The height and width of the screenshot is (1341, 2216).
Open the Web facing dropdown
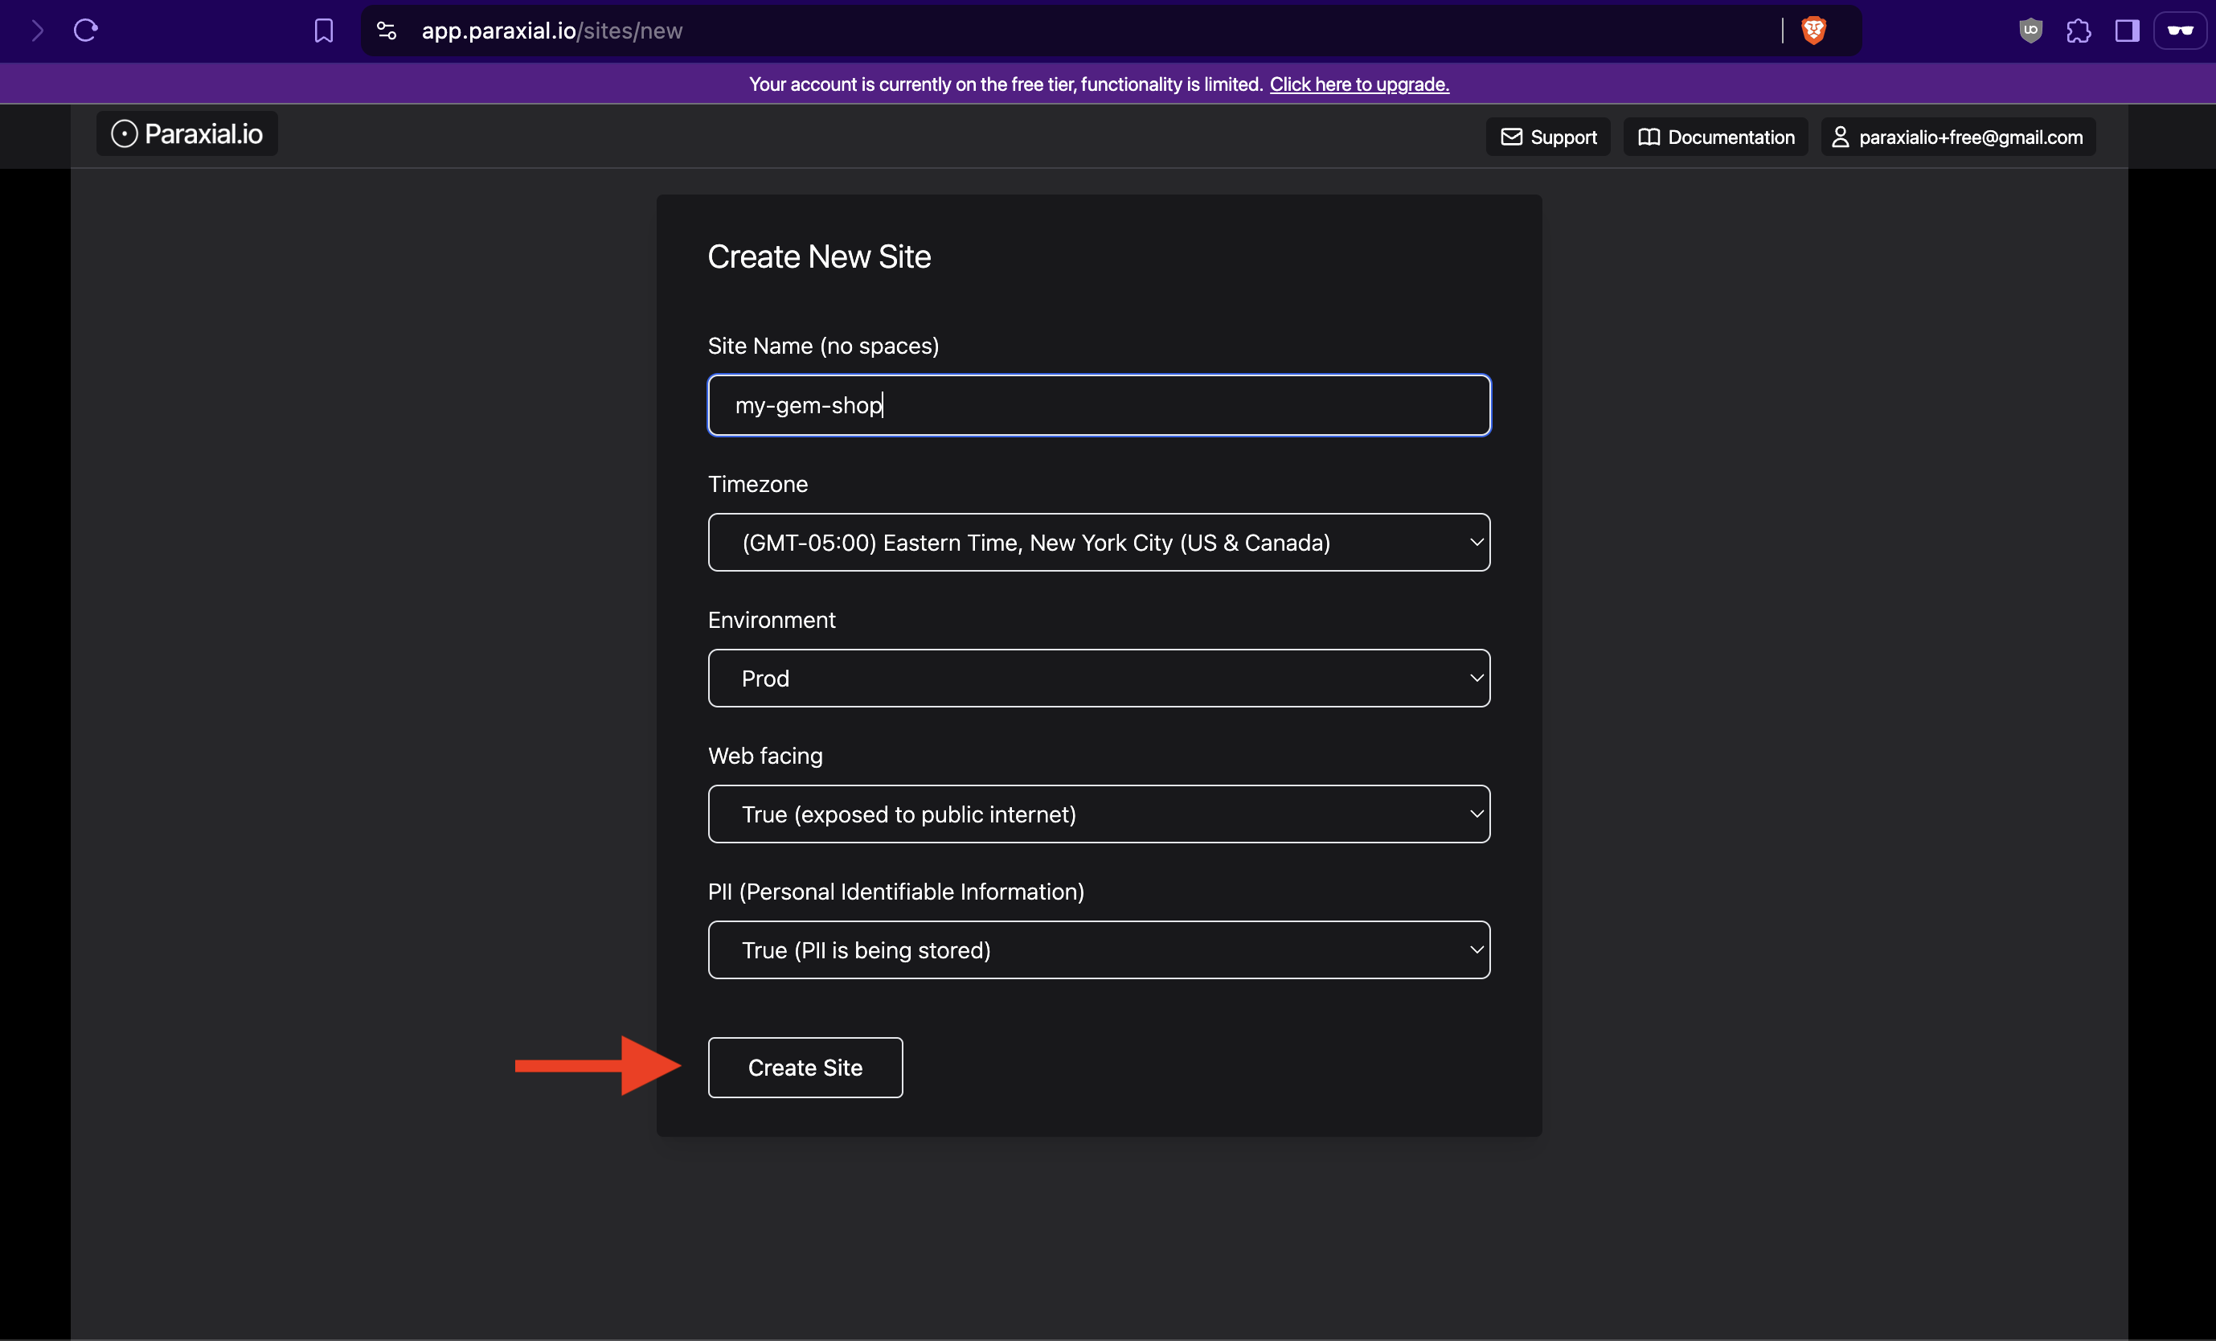tap(1099, 814)
